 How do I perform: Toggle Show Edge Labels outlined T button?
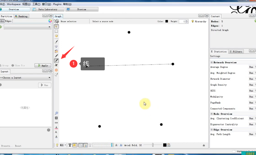pyautogui.click(x=90, y=145)
